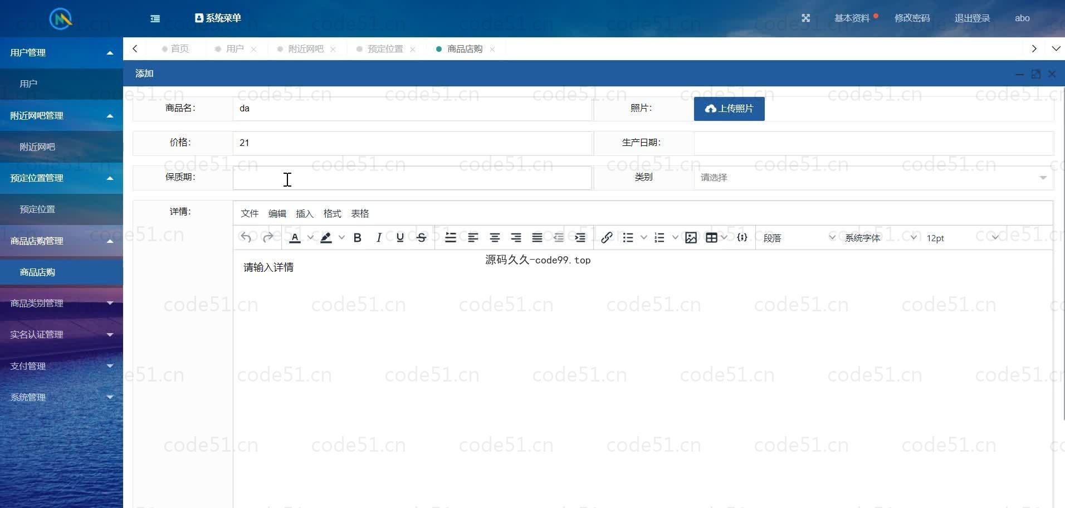The height and width of the screenshot is (508, 1065).
Task: Open the 类别 请选择 dropdown
Action: click(873, 177)
